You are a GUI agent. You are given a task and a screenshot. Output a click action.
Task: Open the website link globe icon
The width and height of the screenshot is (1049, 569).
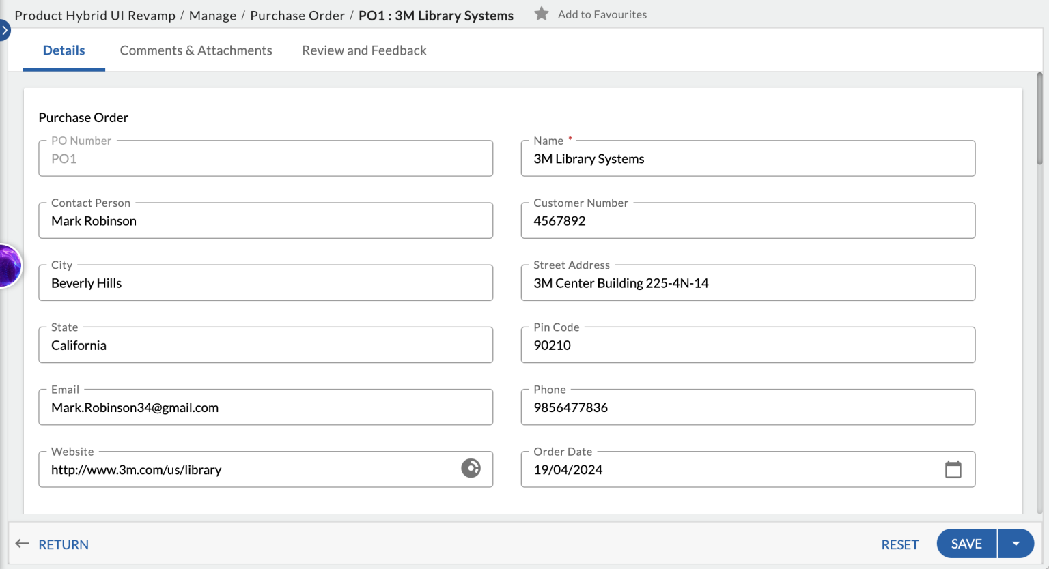tap(470, 469)
